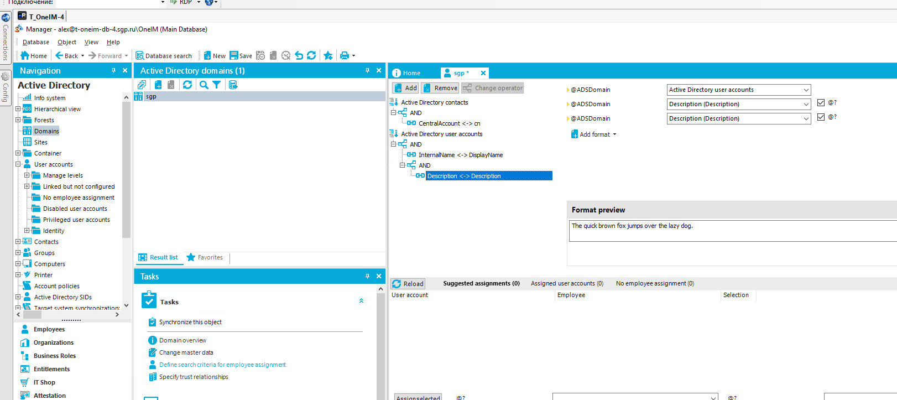
Task: Click the multi-select icon in domains list toolbar
Action: point(142,85)
